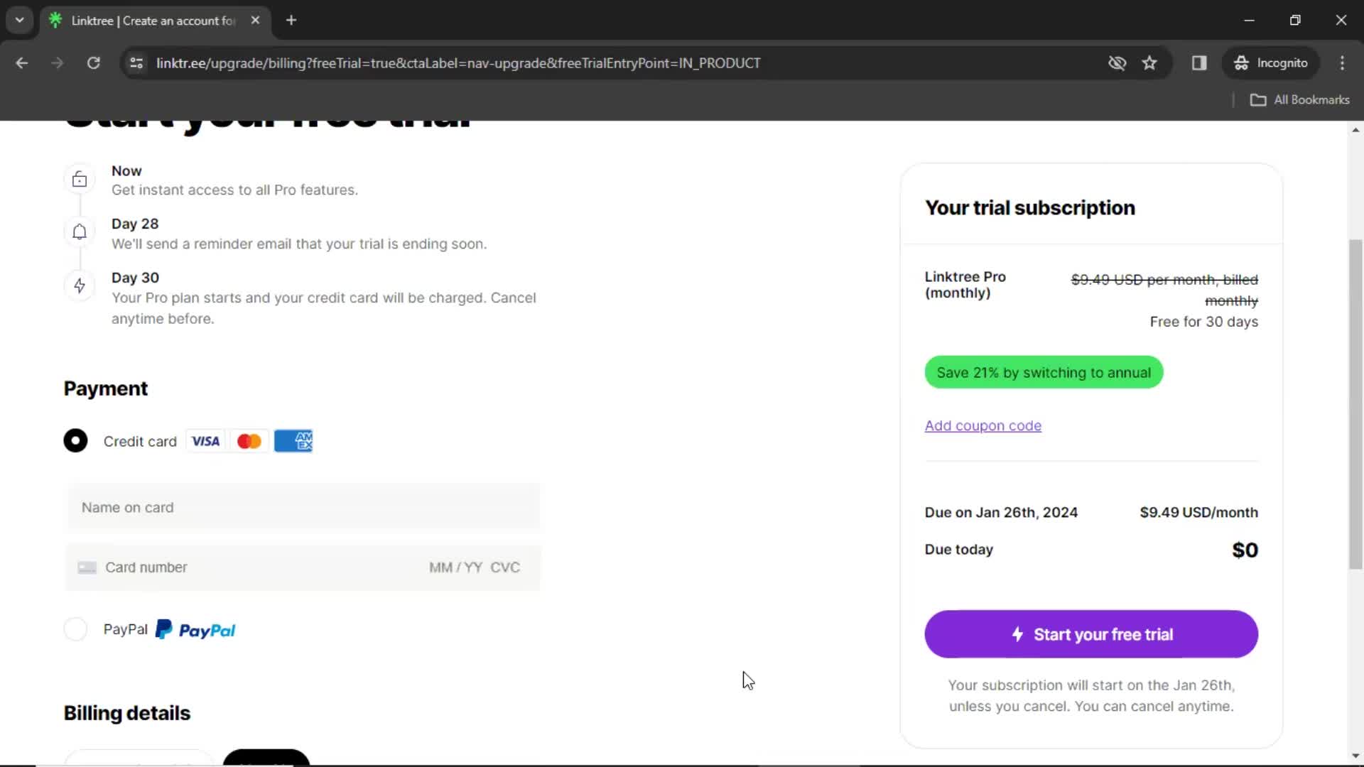
Task: Click Save 21% by switching to annual
Action: pyautogui.click(x=1044, y=373)
